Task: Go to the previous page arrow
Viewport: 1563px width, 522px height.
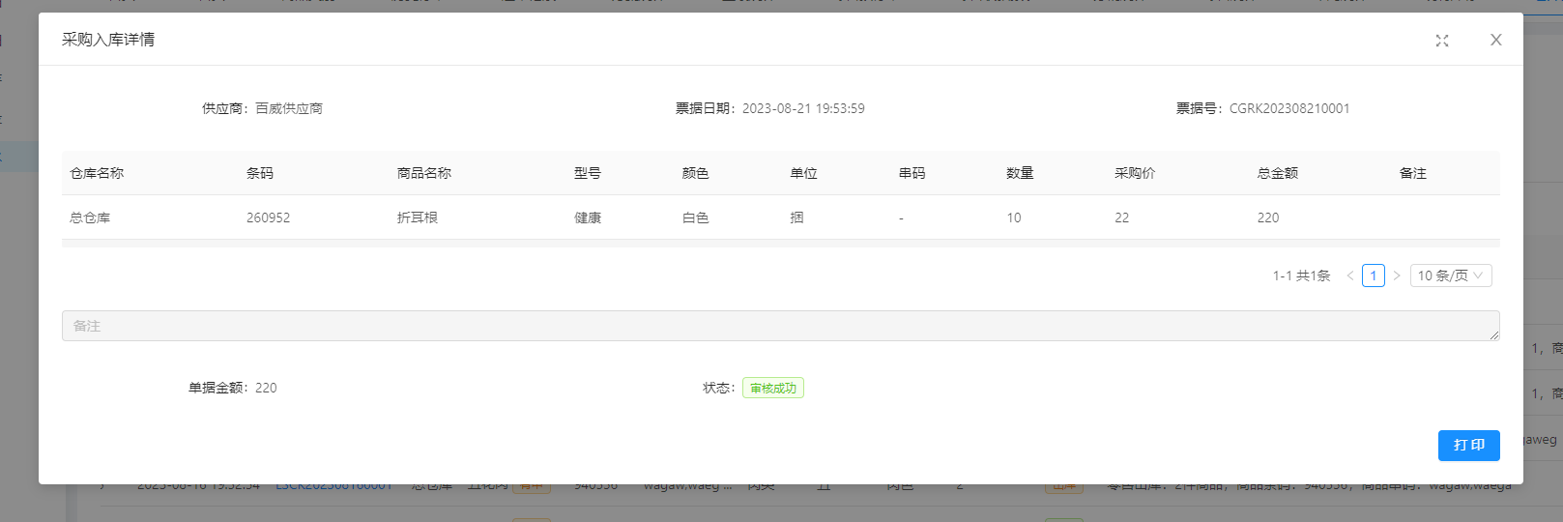Action: click(x=1350, y=275)
